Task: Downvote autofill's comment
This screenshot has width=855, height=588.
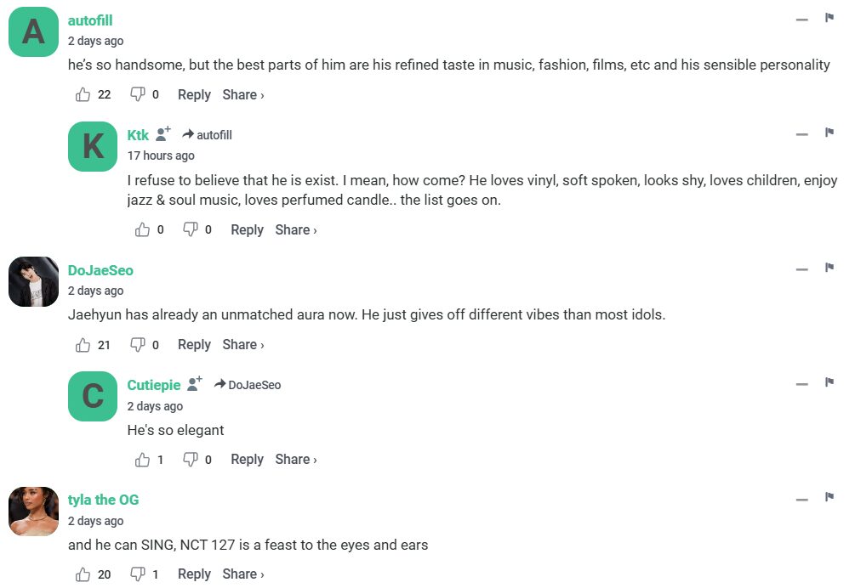Action: (x=137, y=94)
